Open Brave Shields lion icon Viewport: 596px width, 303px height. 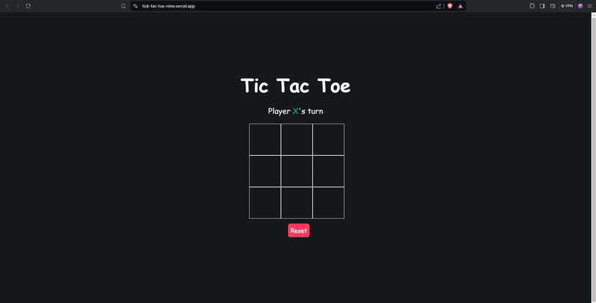[x=450, y=6]
